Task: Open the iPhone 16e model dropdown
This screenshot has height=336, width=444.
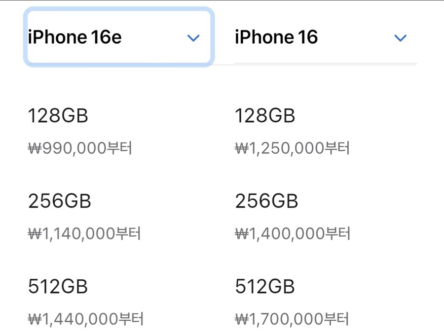Action: 119,37
